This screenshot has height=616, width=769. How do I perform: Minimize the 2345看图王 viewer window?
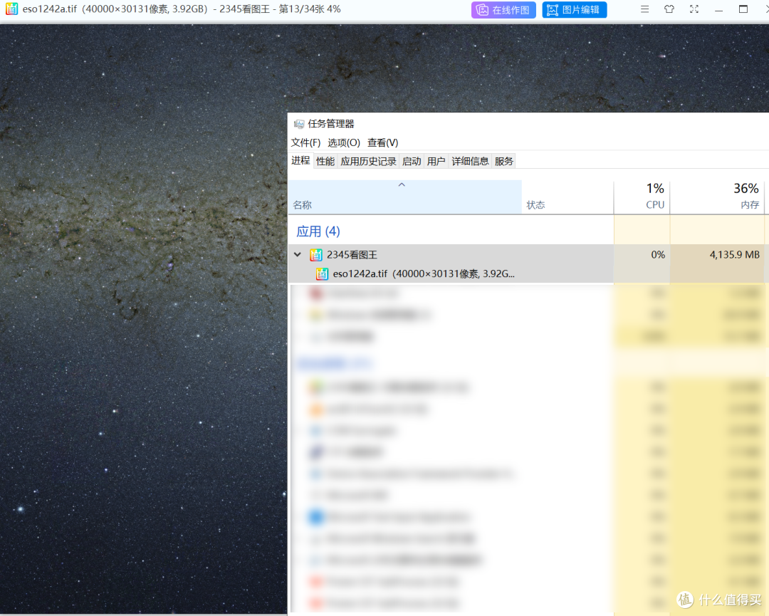click(x=719, y=10)
